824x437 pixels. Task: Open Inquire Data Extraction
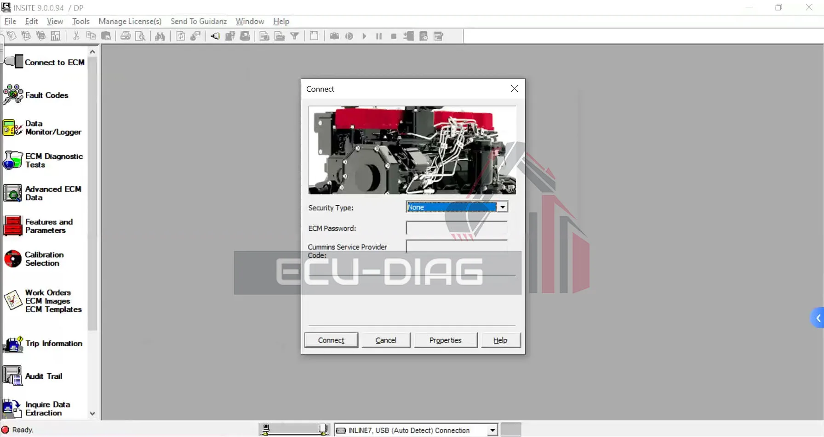click(x=37, y=409)
